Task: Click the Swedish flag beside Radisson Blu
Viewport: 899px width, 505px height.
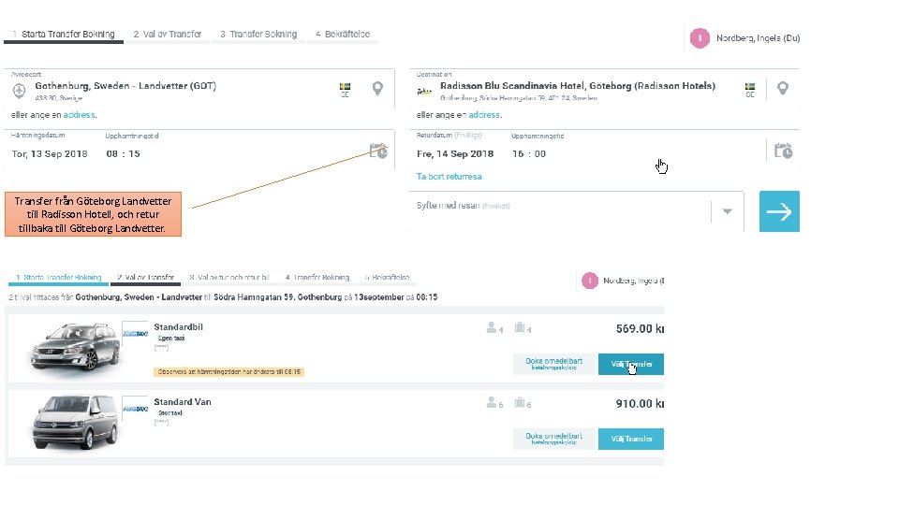Action: pyautogui.click(x=750, y=87)
